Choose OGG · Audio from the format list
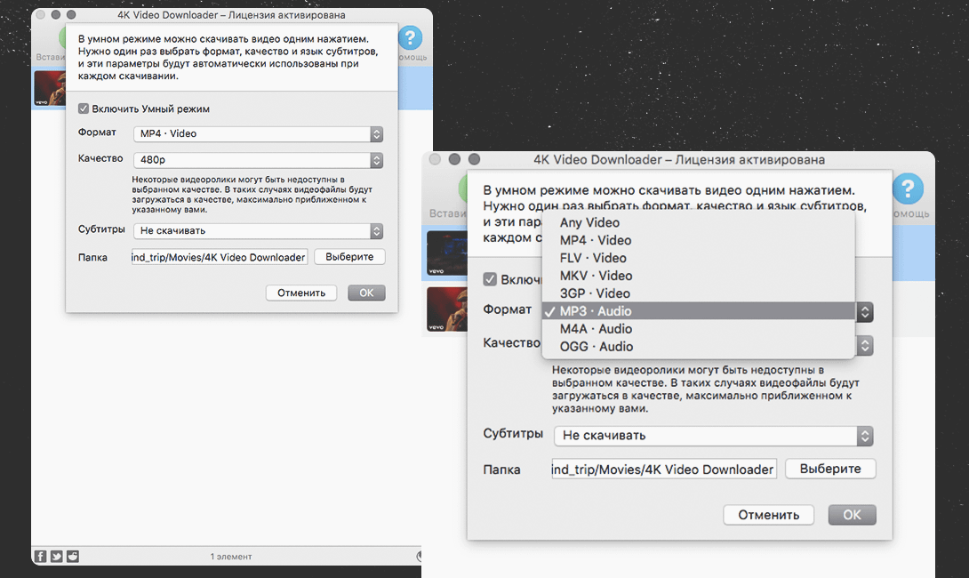 coord(699,346)
